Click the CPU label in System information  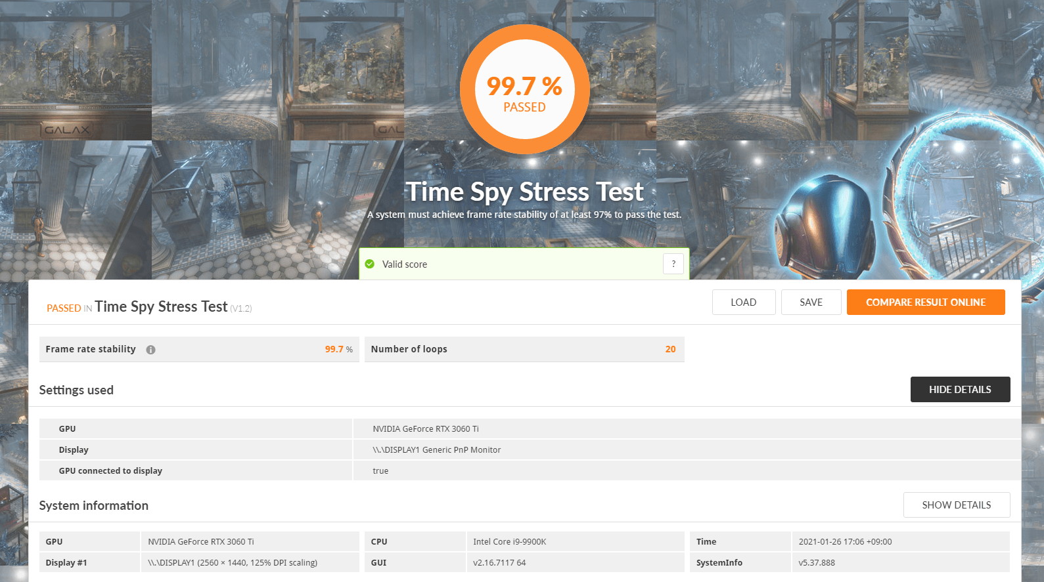(x=379, y=542)
